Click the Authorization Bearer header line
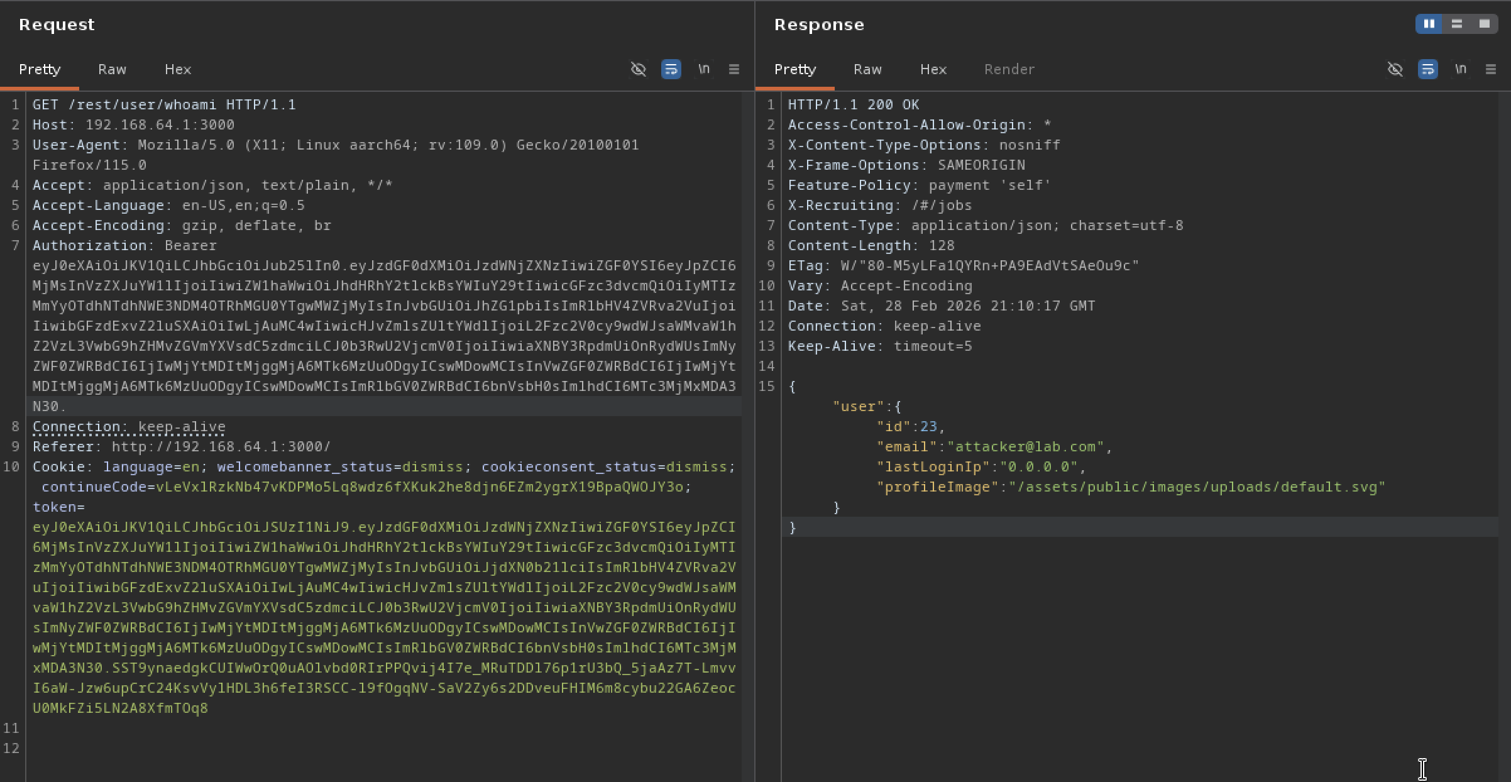 click(124, 245)
